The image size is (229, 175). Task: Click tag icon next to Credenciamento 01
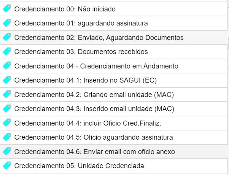(7, 23)
